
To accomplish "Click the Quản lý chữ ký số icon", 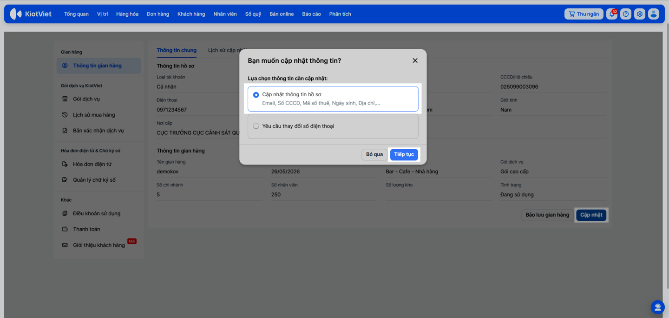I will tap(65, 180).
